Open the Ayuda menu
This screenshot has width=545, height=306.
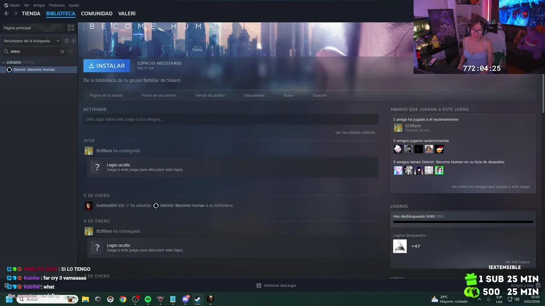tap(74, 6)
